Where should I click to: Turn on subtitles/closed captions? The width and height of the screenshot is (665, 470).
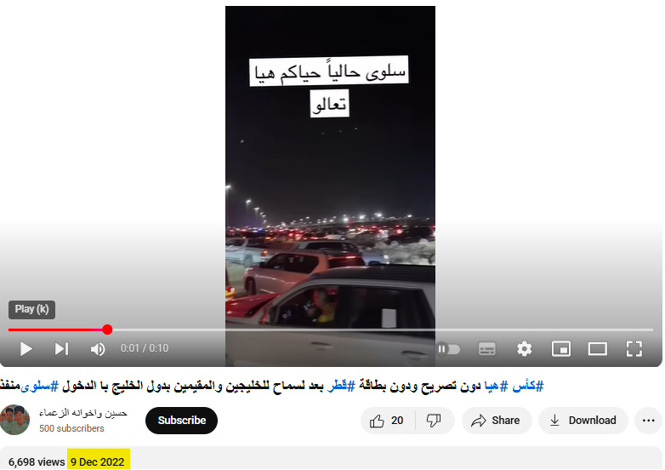click(487, 349)
